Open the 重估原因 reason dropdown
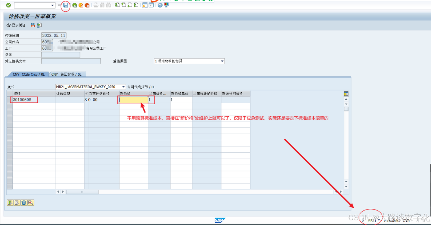 point(222,61)
